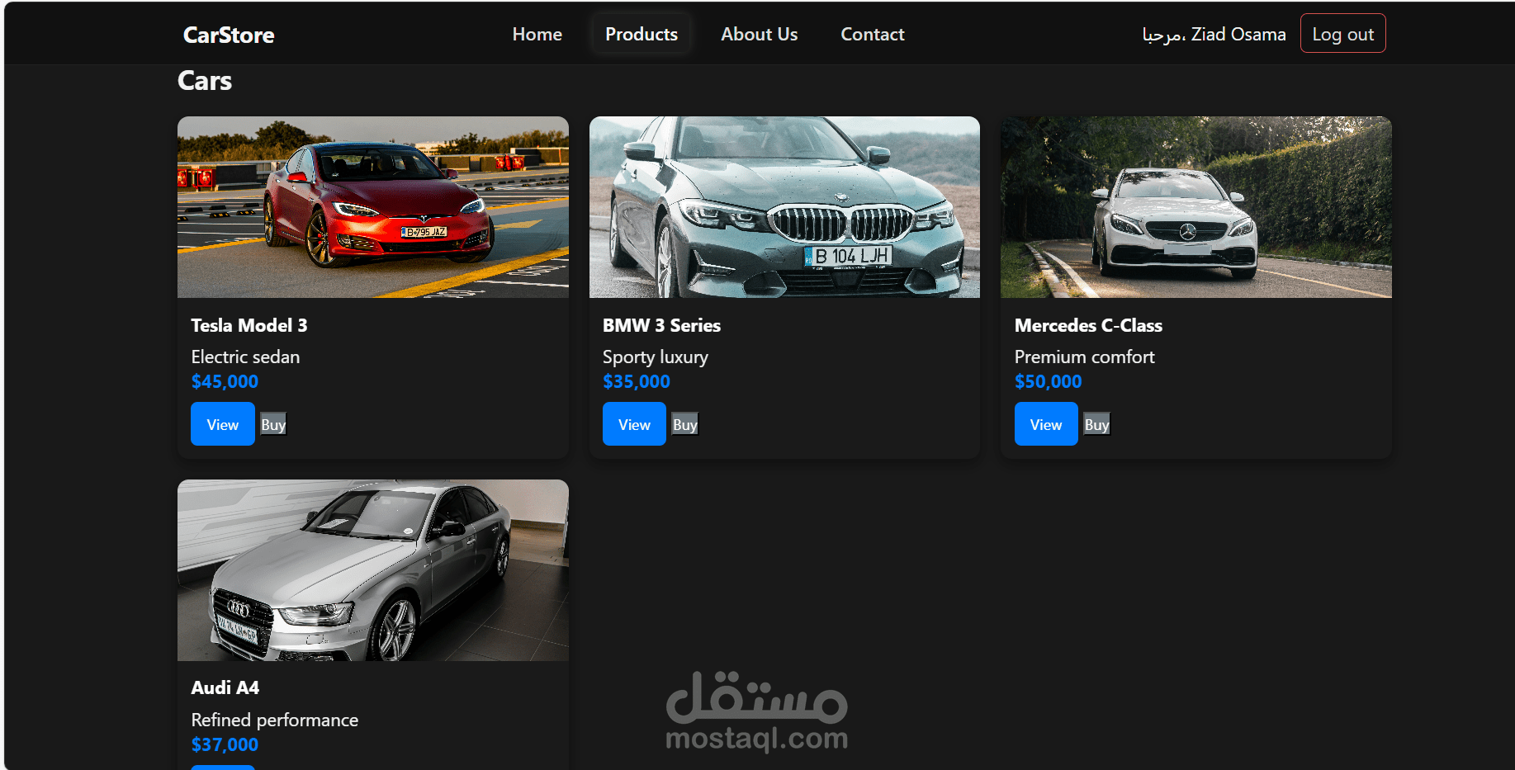View the Mercedes C-Class details
This screenshot has height=770, width=1515.
pyautogui.click(x=1046, y=424)
